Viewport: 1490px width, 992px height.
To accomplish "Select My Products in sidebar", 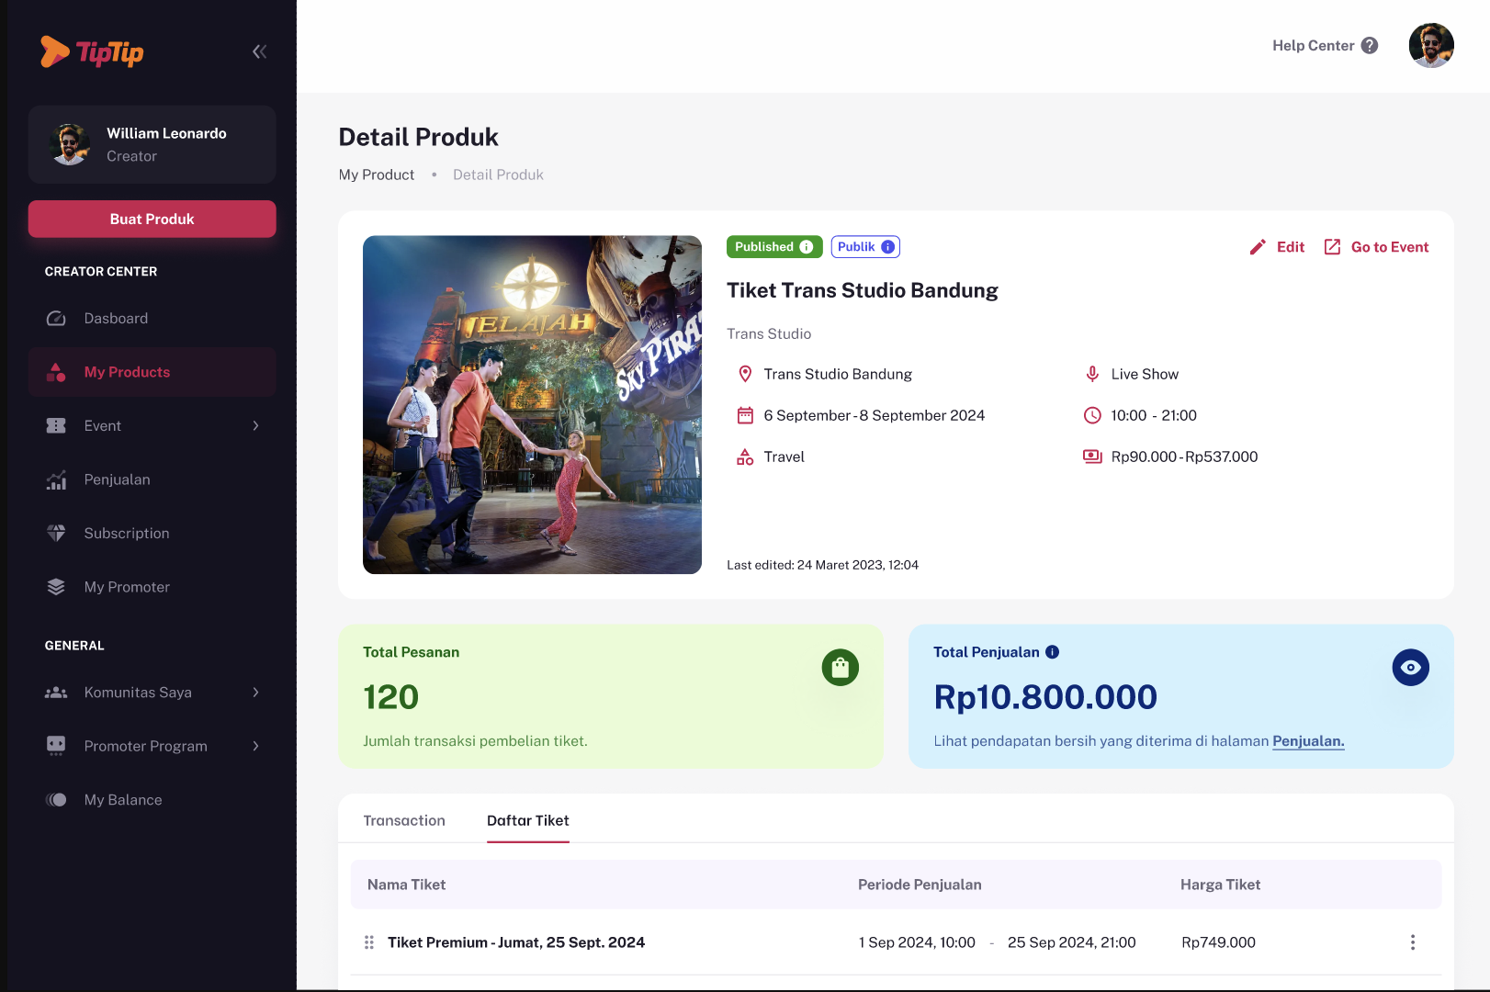I will coord(152,372).
